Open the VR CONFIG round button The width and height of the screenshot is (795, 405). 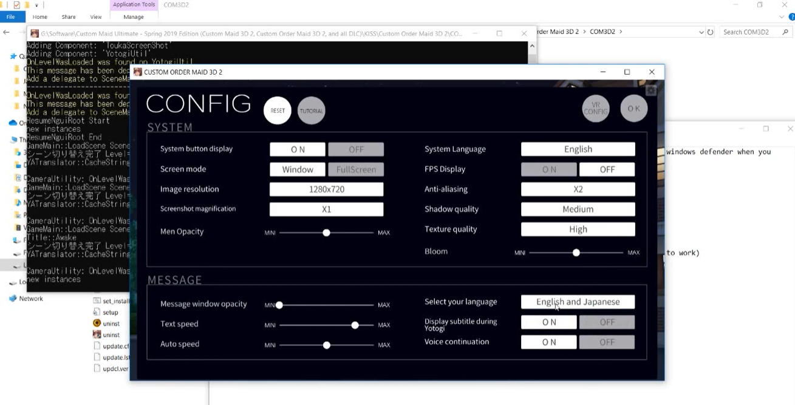pyautogui.click(x=595, y=109)
